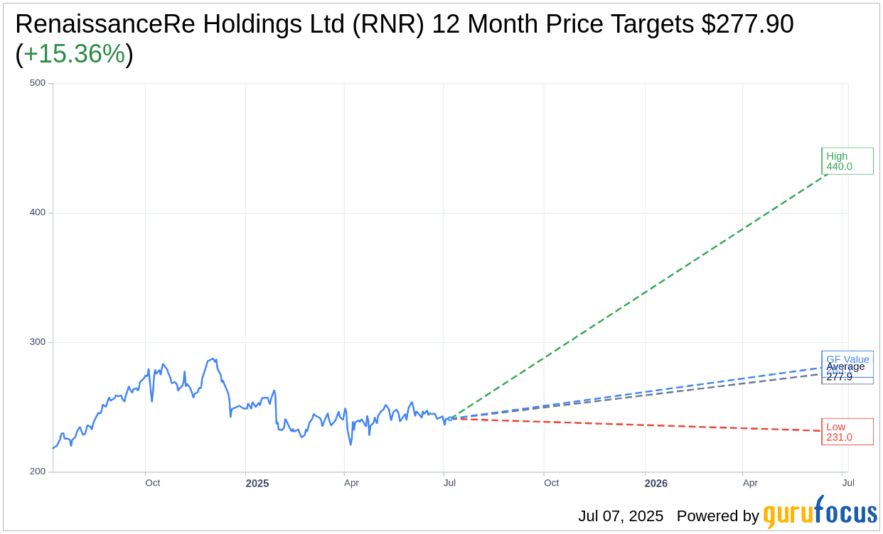Click the 400 y-axis value
Image resolution: width=883 pixels, height=534 pixels.
point(38,212)
